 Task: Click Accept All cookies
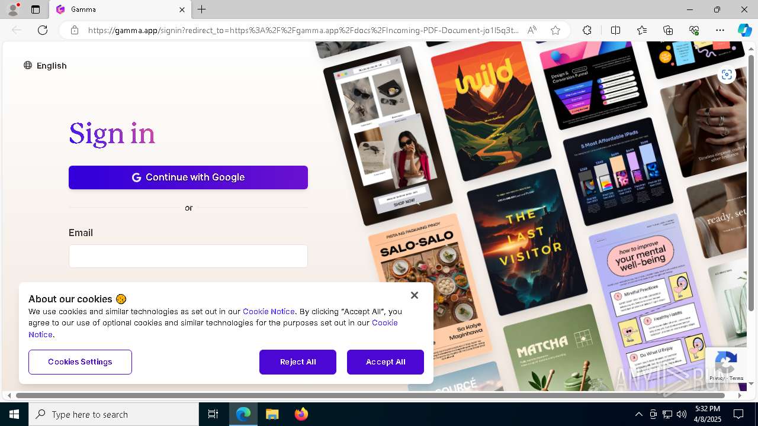(x=386, y=362)
